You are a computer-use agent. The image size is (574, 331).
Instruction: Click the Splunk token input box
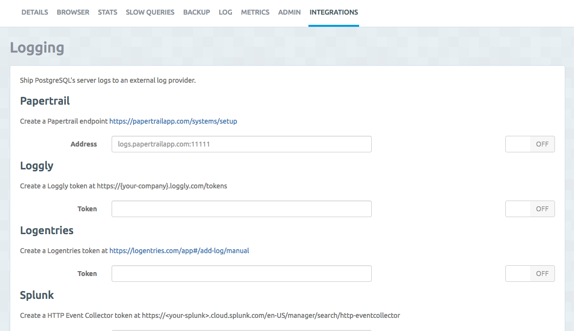tap(241, 330)
